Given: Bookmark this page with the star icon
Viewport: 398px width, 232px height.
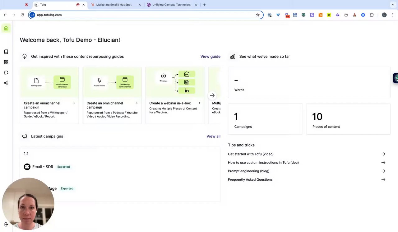Looking at the screenshot, I should (x=258, y=15).
